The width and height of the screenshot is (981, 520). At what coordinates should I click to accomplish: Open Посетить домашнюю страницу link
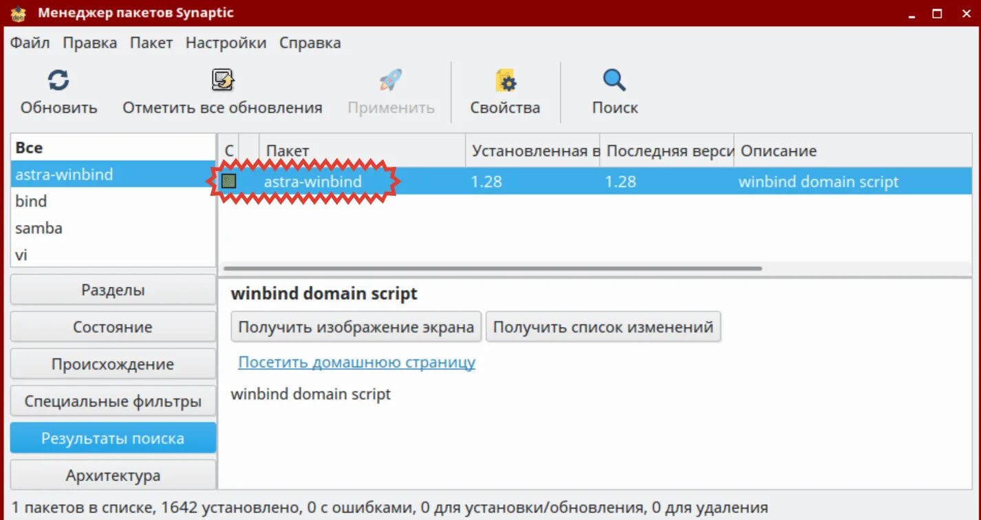click(x=356, y=362)
